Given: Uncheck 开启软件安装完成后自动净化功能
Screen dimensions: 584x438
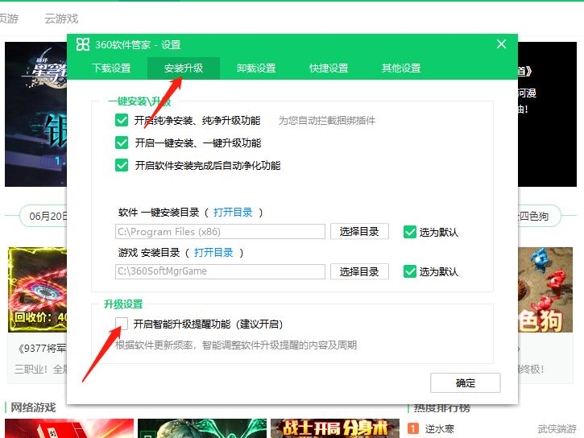Looking at the screenshot, I should tap(122, 165).
